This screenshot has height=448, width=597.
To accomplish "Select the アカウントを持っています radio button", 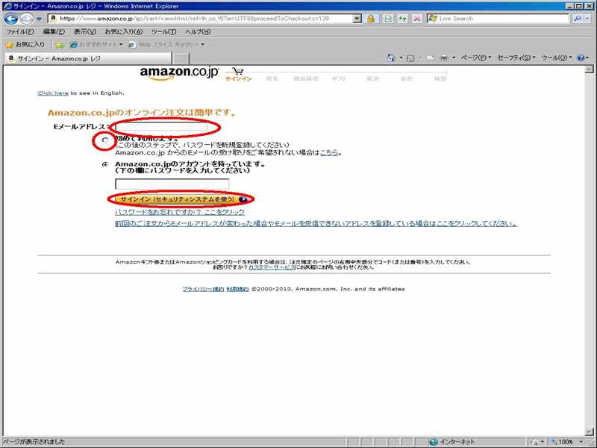I will pos(105,164).
